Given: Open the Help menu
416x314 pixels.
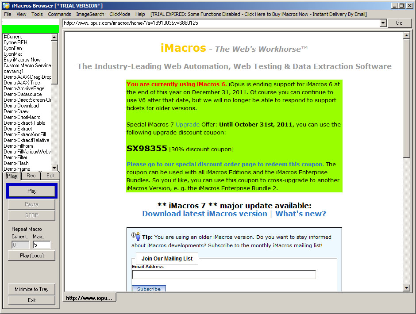Looking at the screenshot, I should point(140,14).
